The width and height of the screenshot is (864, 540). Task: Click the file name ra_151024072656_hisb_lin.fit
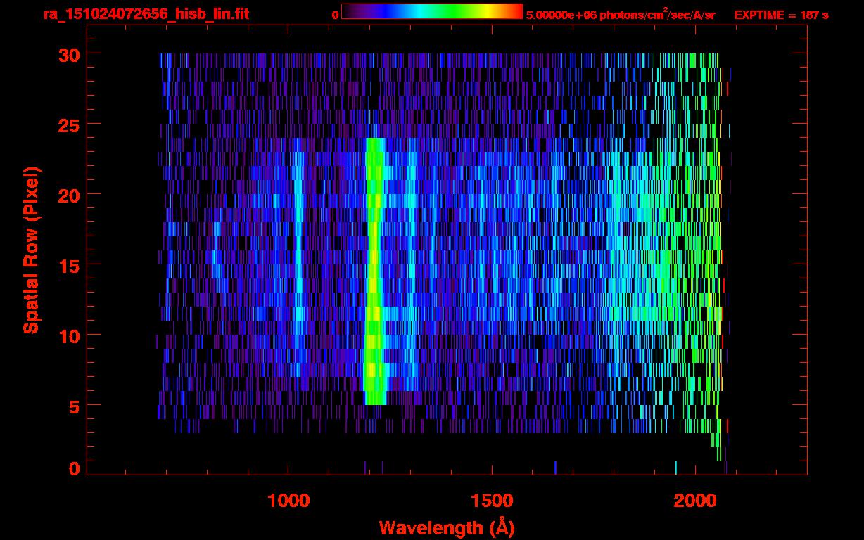pyautogui.click(x=146, y=14)
